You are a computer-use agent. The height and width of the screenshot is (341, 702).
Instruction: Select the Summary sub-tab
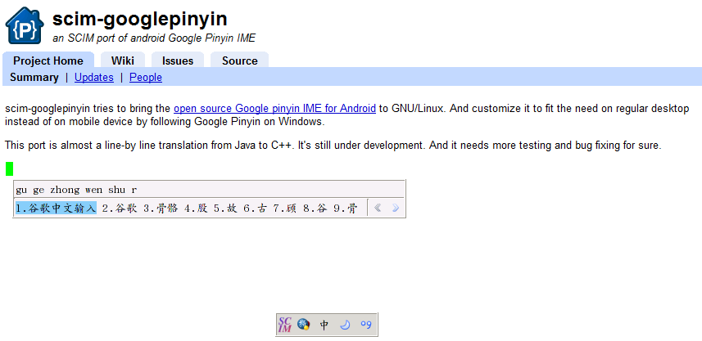[x=34, y=78]
